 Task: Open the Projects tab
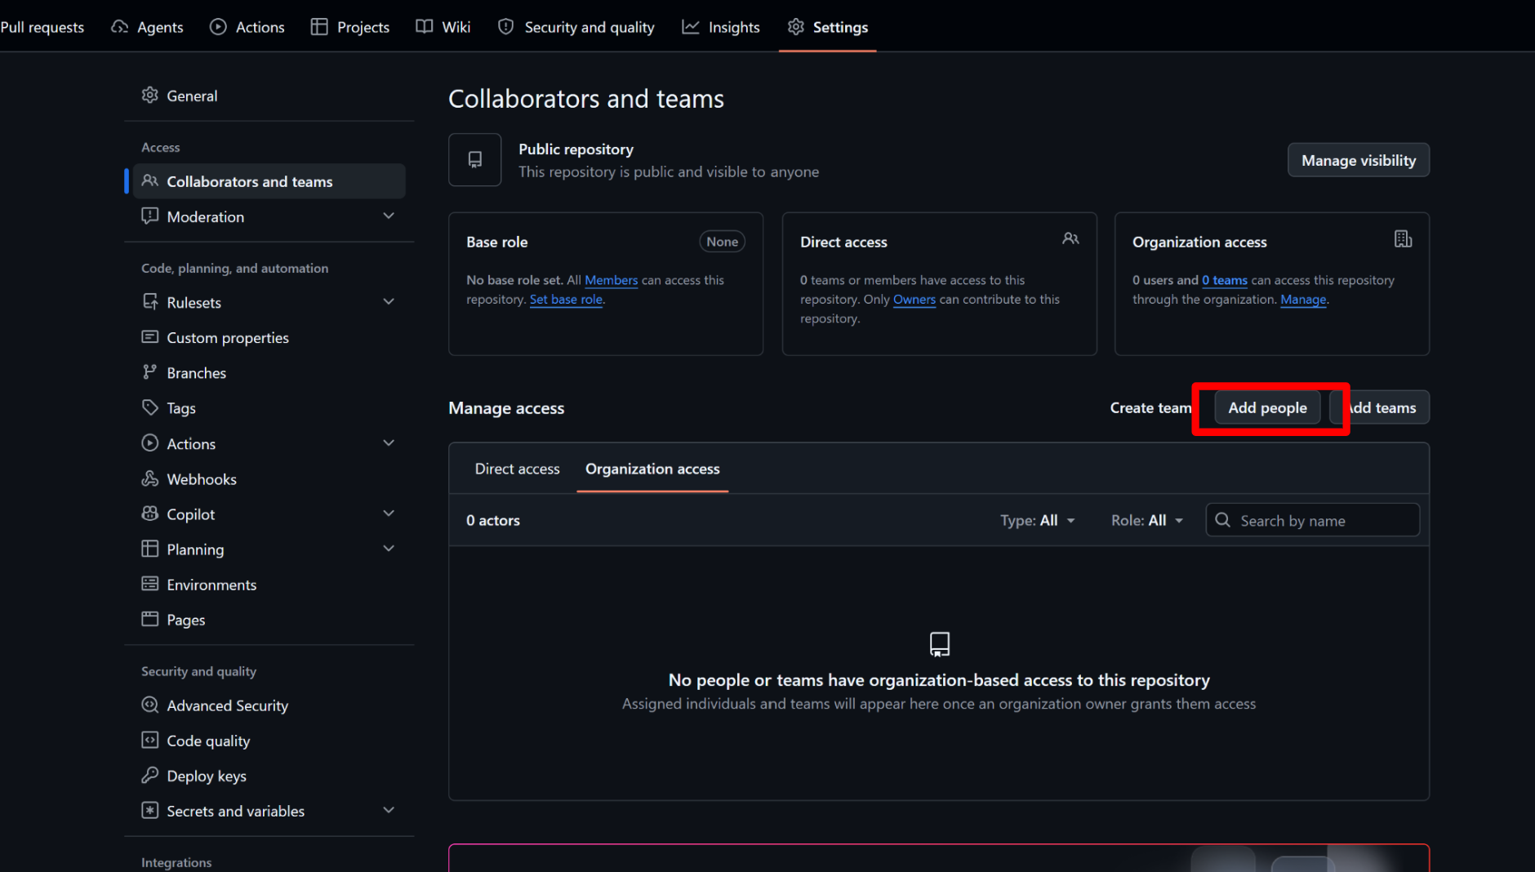(350, 27)
